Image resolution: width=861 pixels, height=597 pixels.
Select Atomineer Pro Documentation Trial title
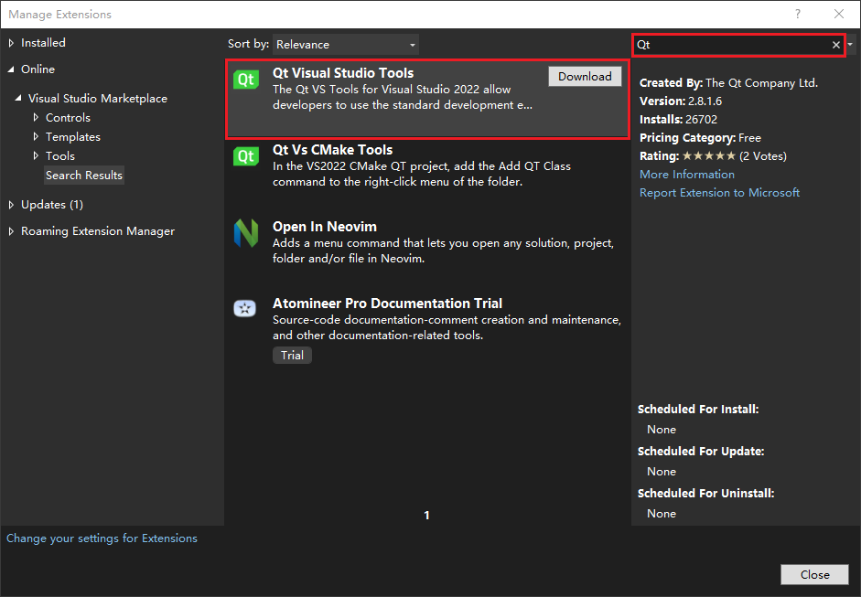pos(388,304)
